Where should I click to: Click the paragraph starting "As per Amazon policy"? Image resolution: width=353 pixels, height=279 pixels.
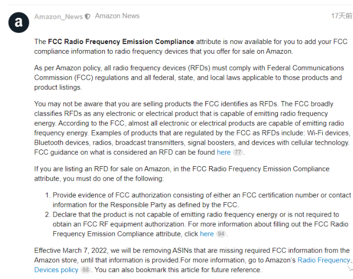pyautogui.click(x=189, y=78)
